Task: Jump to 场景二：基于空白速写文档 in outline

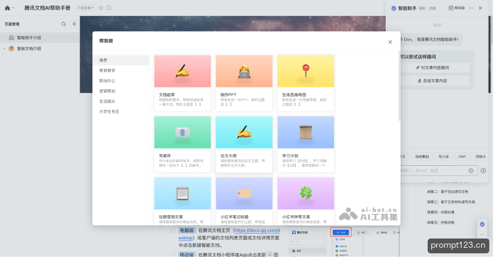Action: 447,192
